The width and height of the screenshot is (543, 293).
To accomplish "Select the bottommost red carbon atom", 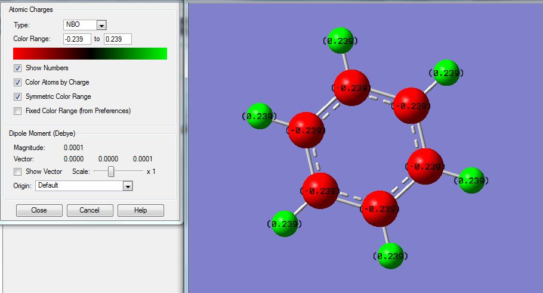I will pos(380,208).
